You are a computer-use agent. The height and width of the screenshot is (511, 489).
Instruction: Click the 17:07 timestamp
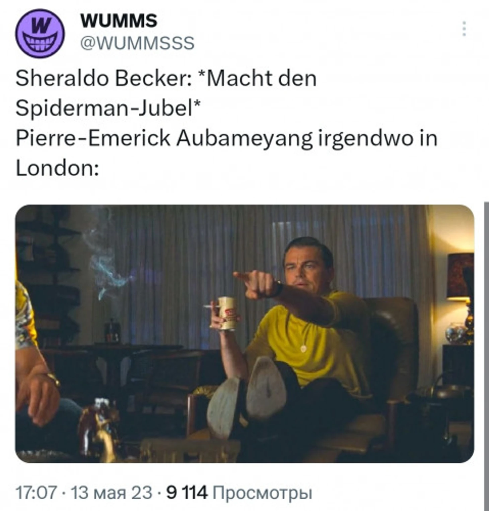pos(36,493)
